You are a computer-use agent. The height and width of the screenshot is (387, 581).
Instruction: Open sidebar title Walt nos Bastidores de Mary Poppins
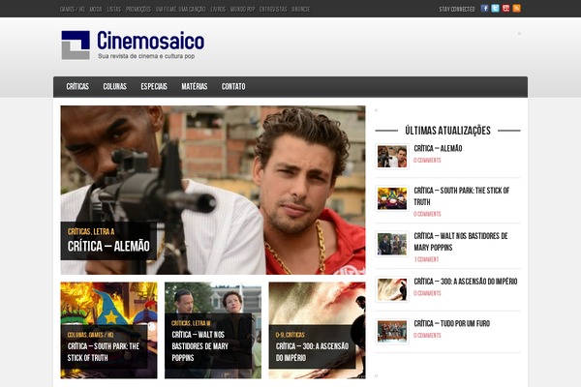(461, 242)
